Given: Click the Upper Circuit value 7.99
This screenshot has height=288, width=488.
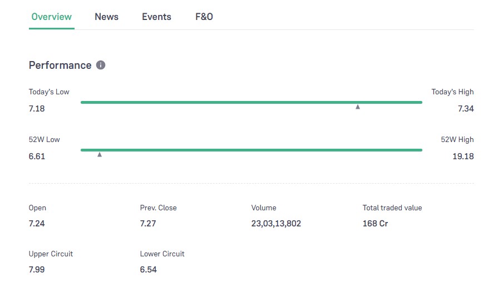Looking at the screenshot, I should point(37,270).
